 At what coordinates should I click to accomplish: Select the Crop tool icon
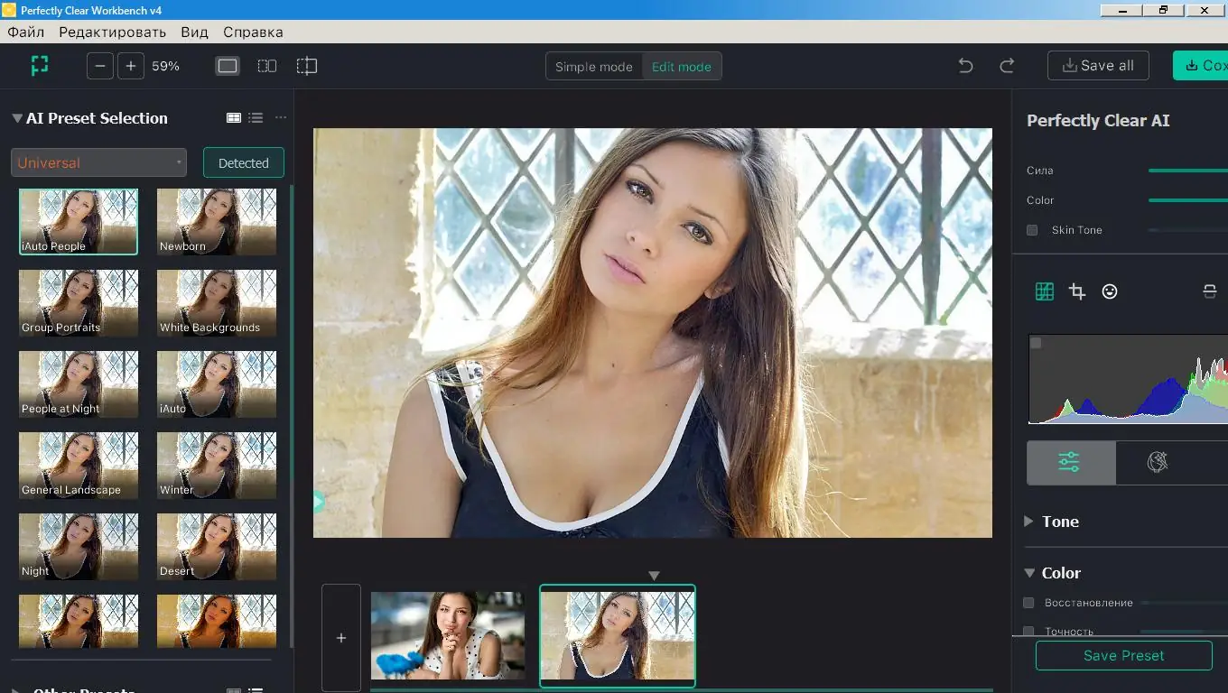click(x=1077, y=291)
